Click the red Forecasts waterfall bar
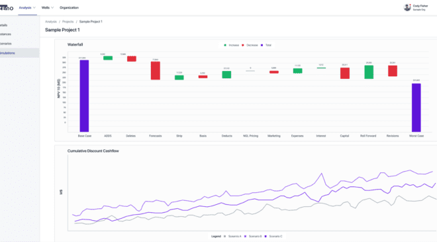Image resolution: width=437 pixels, height=242 pixels. [156, 71]
